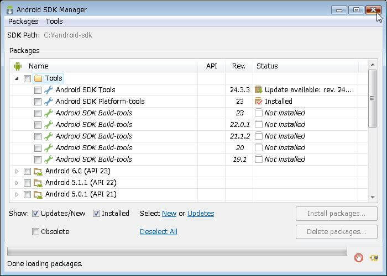Click the Updates selection link
The height and width of the screenshot is (276, 387).
point(200,214)
